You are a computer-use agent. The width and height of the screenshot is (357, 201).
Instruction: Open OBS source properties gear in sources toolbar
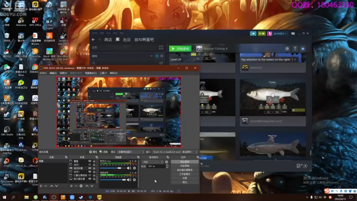pos(81,186)
